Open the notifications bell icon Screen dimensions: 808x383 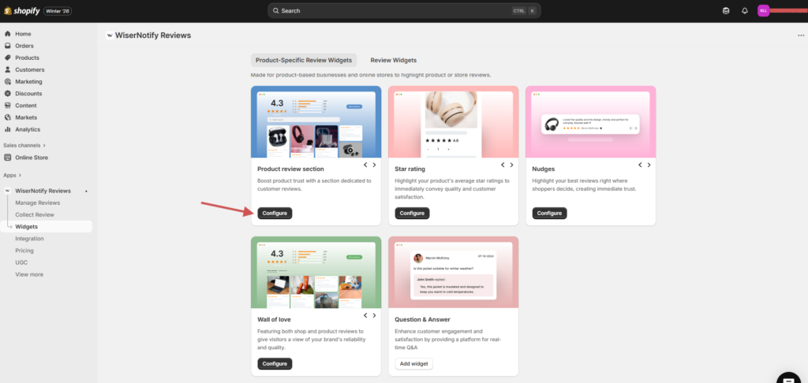tap(745, 11)
